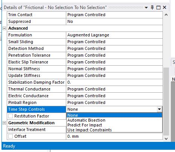The image size is (175, 152).
Task: Select None in the dropdown list
Action: [x=114, y=115]
